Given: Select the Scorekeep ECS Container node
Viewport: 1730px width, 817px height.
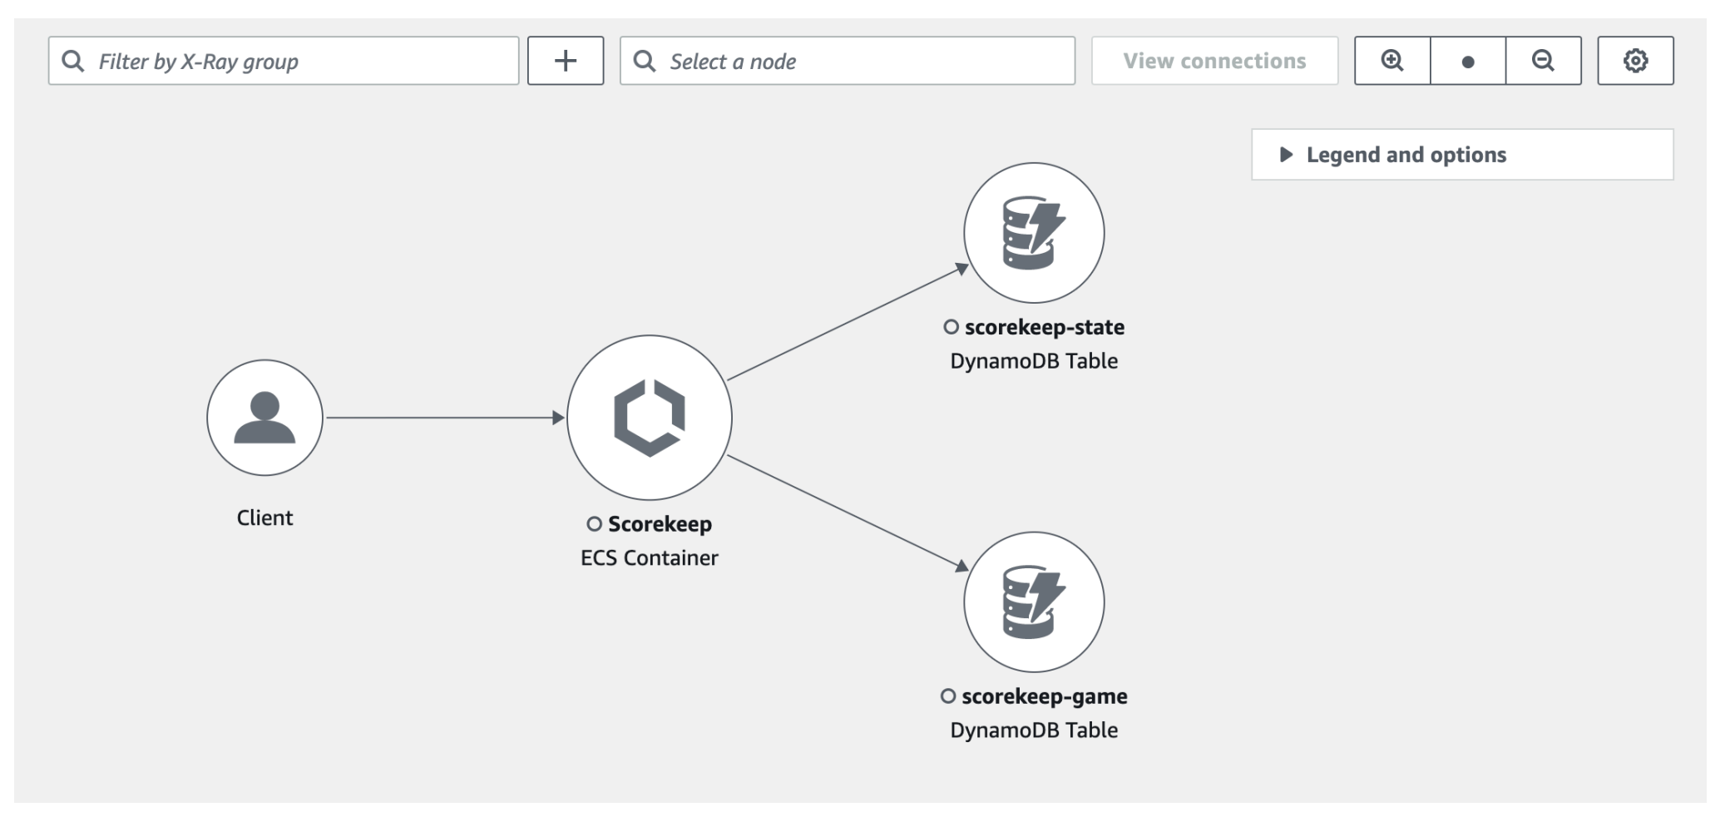Looking at the screenshot, I should [650, 418].
